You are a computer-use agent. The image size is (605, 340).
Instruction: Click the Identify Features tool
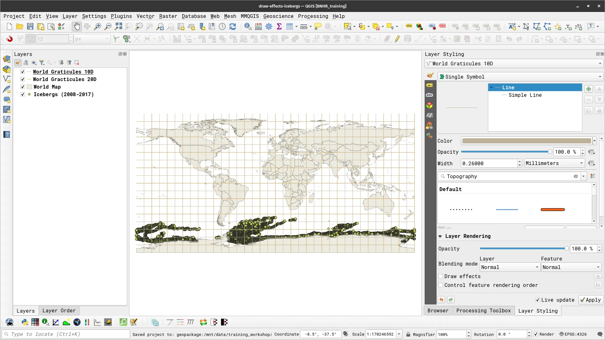248,26
